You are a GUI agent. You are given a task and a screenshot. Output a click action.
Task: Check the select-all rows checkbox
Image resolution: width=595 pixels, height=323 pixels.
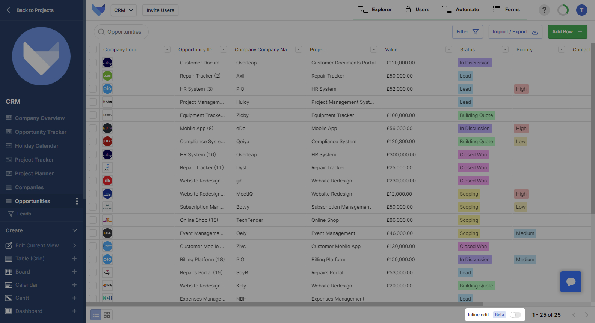93,49
